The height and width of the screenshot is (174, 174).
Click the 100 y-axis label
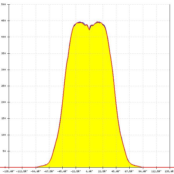click(x=3, y=135)
